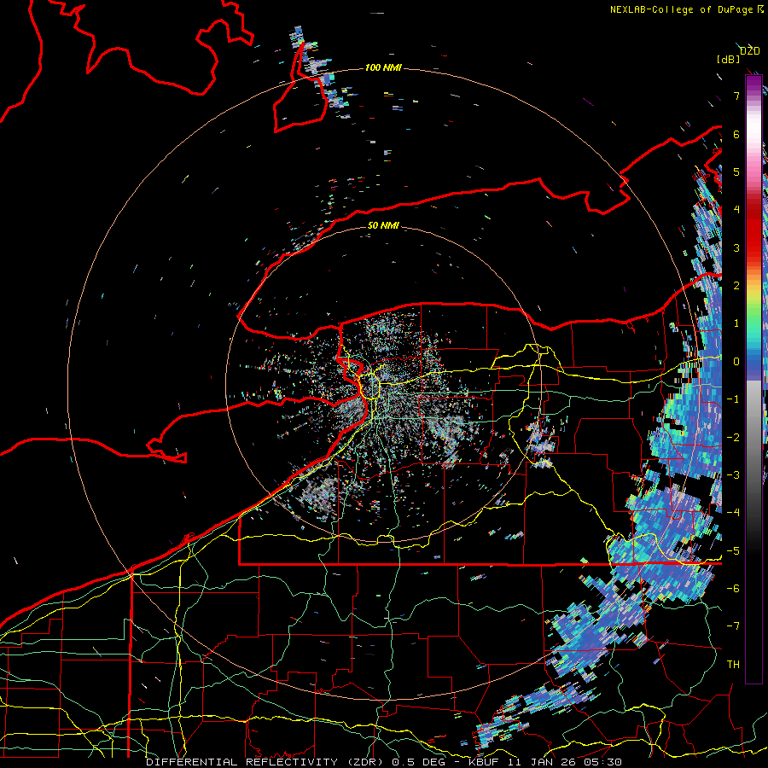Screen dimensions: 768x768
Task: Click the -3 value on the color scale
Action: (733, 474)
